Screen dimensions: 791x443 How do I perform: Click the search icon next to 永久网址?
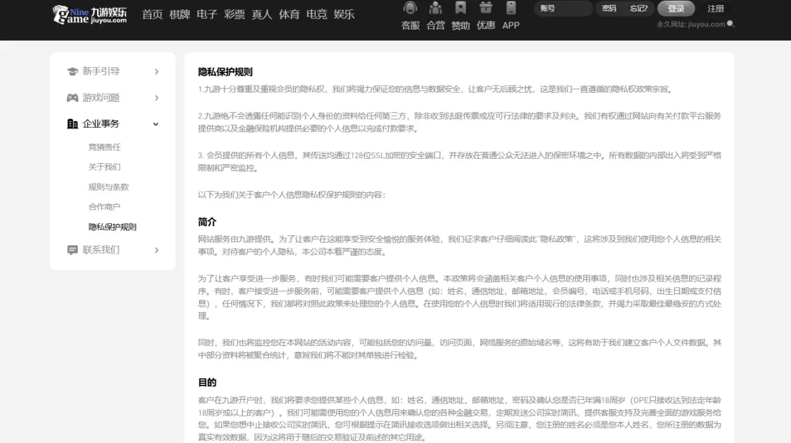[x=730, y=24]
